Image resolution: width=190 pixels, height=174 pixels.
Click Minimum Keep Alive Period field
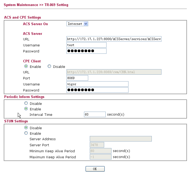(100, 151)
